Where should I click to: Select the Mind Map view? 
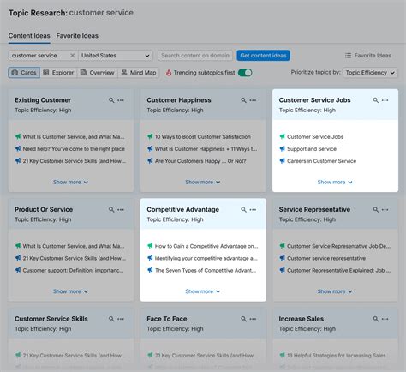139,73
